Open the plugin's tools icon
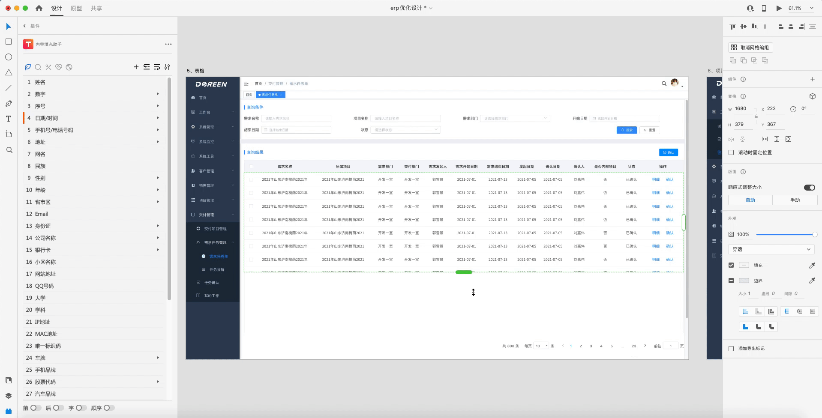 pyautogui.click(x=48, y=67)
